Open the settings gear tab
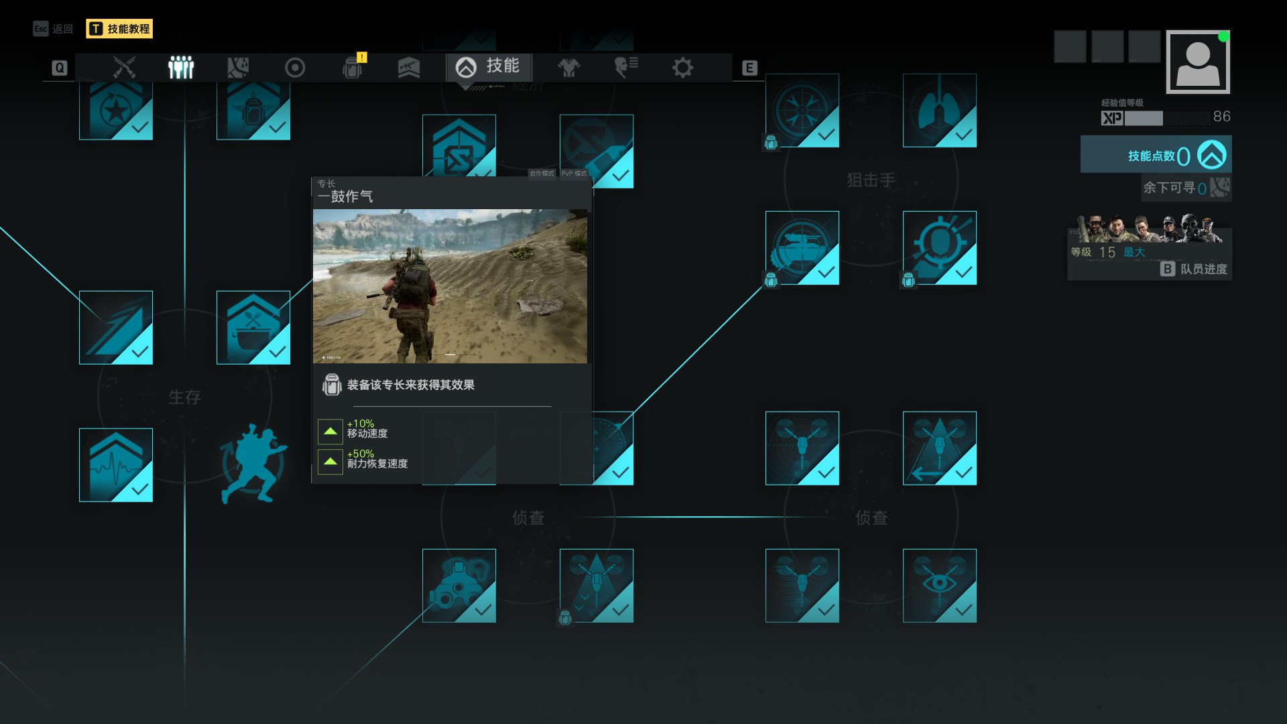Image resolution: width=1287 pixels, height=724 pixels. coord(682,68)
